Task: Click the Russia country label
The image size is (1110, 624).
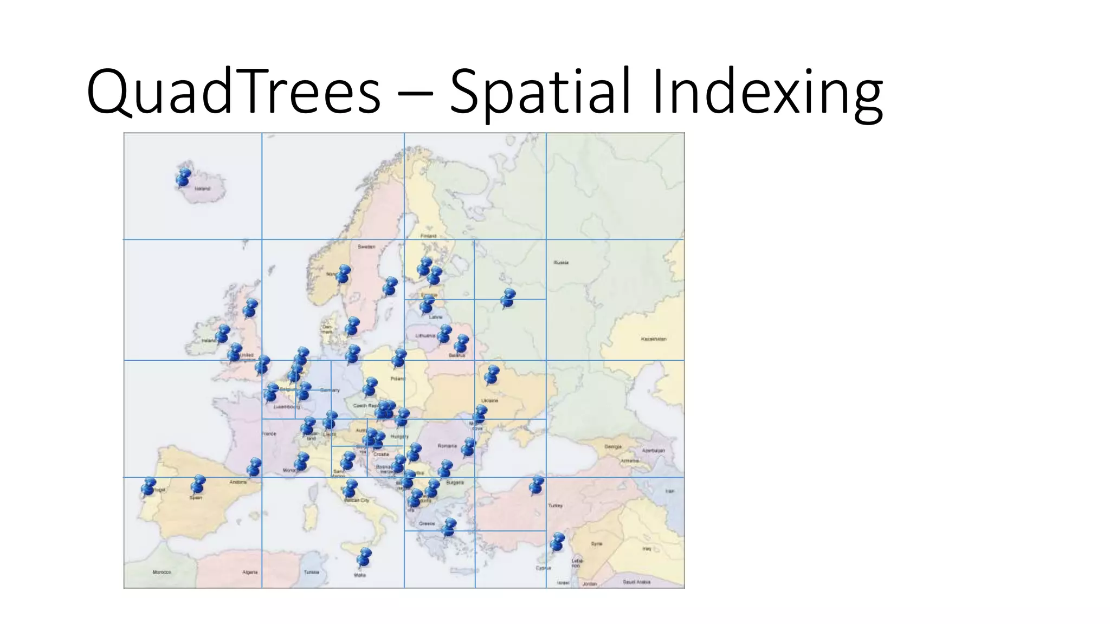Action: (561, 262)
